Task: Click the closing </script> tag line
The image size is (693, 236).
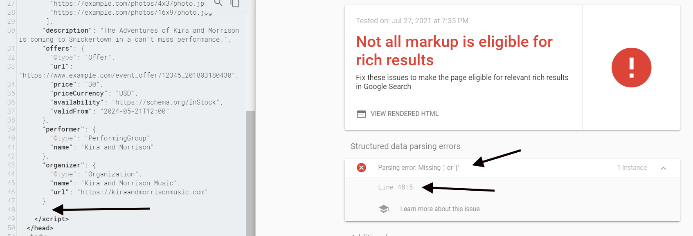Action: [52, 219]
